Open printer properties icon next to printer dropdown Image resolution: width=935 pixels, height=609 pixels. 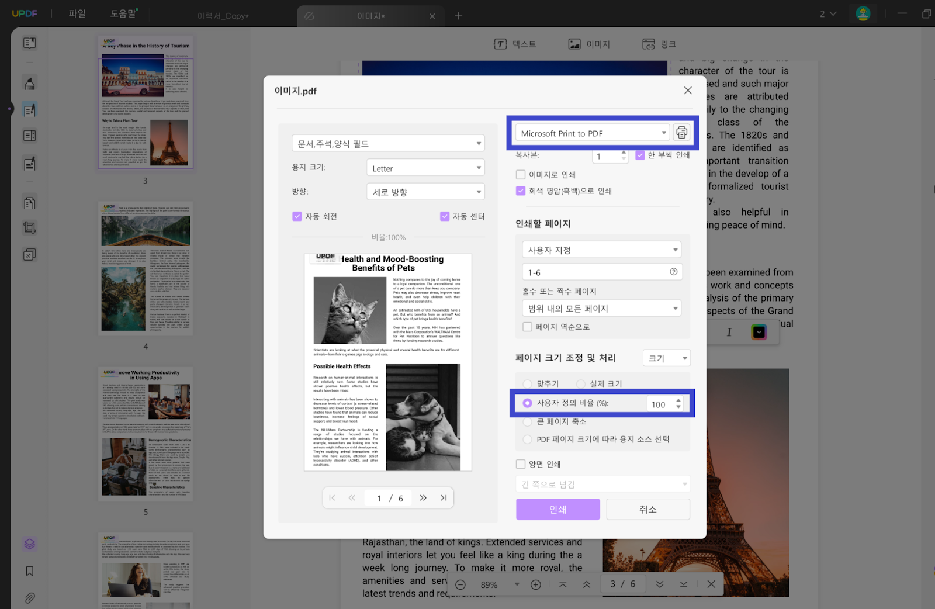tap(681, 133)
